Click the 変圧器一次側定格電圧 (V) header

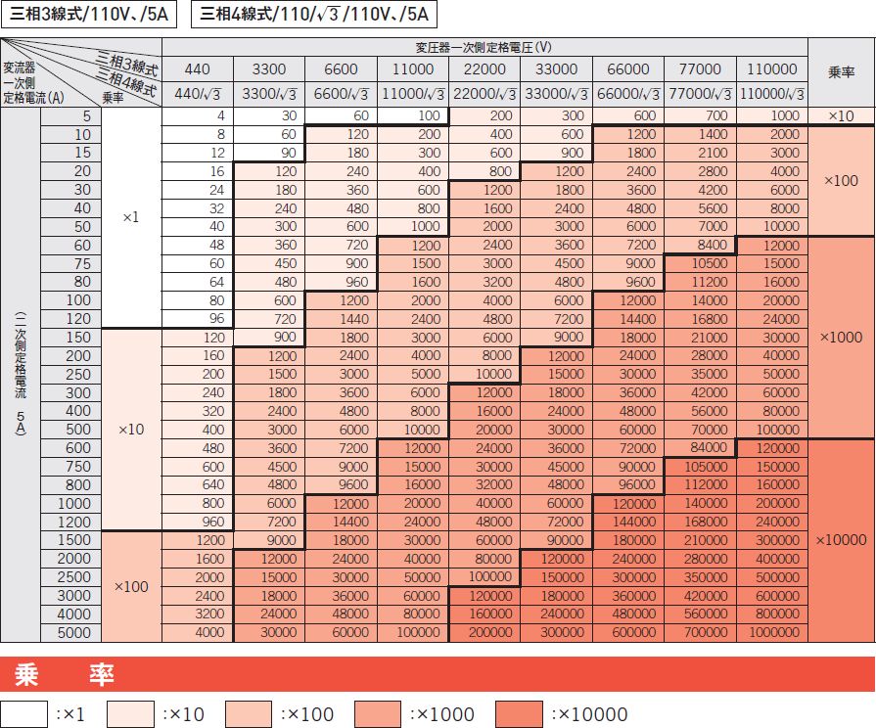click(484, 47)
